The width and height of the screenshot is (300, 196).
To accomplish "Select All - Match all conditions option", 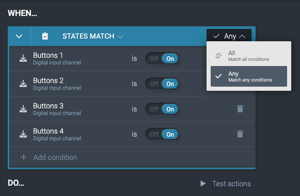I will (x=249, y=56).
